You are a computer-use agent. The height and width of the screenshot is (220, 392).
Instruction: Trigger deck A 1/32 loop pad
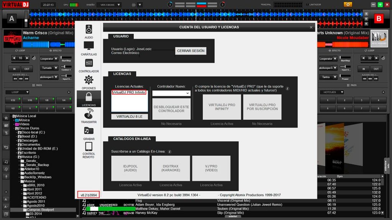13,100
